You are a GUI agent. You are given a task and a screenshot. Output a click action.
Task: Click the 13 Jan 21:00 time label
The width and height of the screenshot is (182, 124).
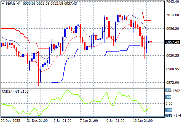point(143,121)
